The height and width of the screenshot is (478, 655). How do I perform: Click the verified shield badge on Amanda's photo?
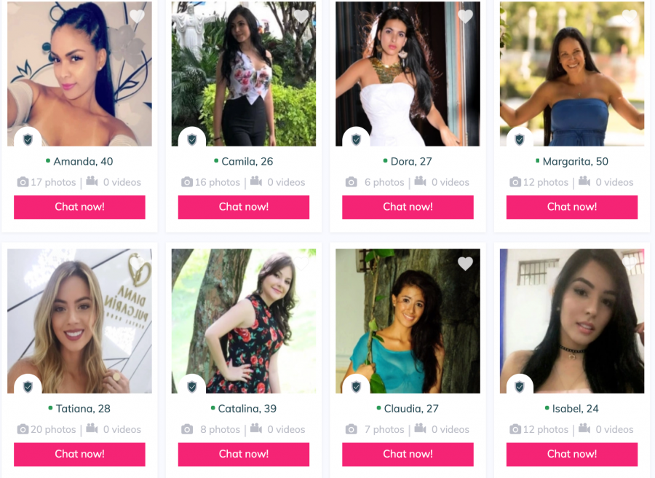[x=28, y=139]
